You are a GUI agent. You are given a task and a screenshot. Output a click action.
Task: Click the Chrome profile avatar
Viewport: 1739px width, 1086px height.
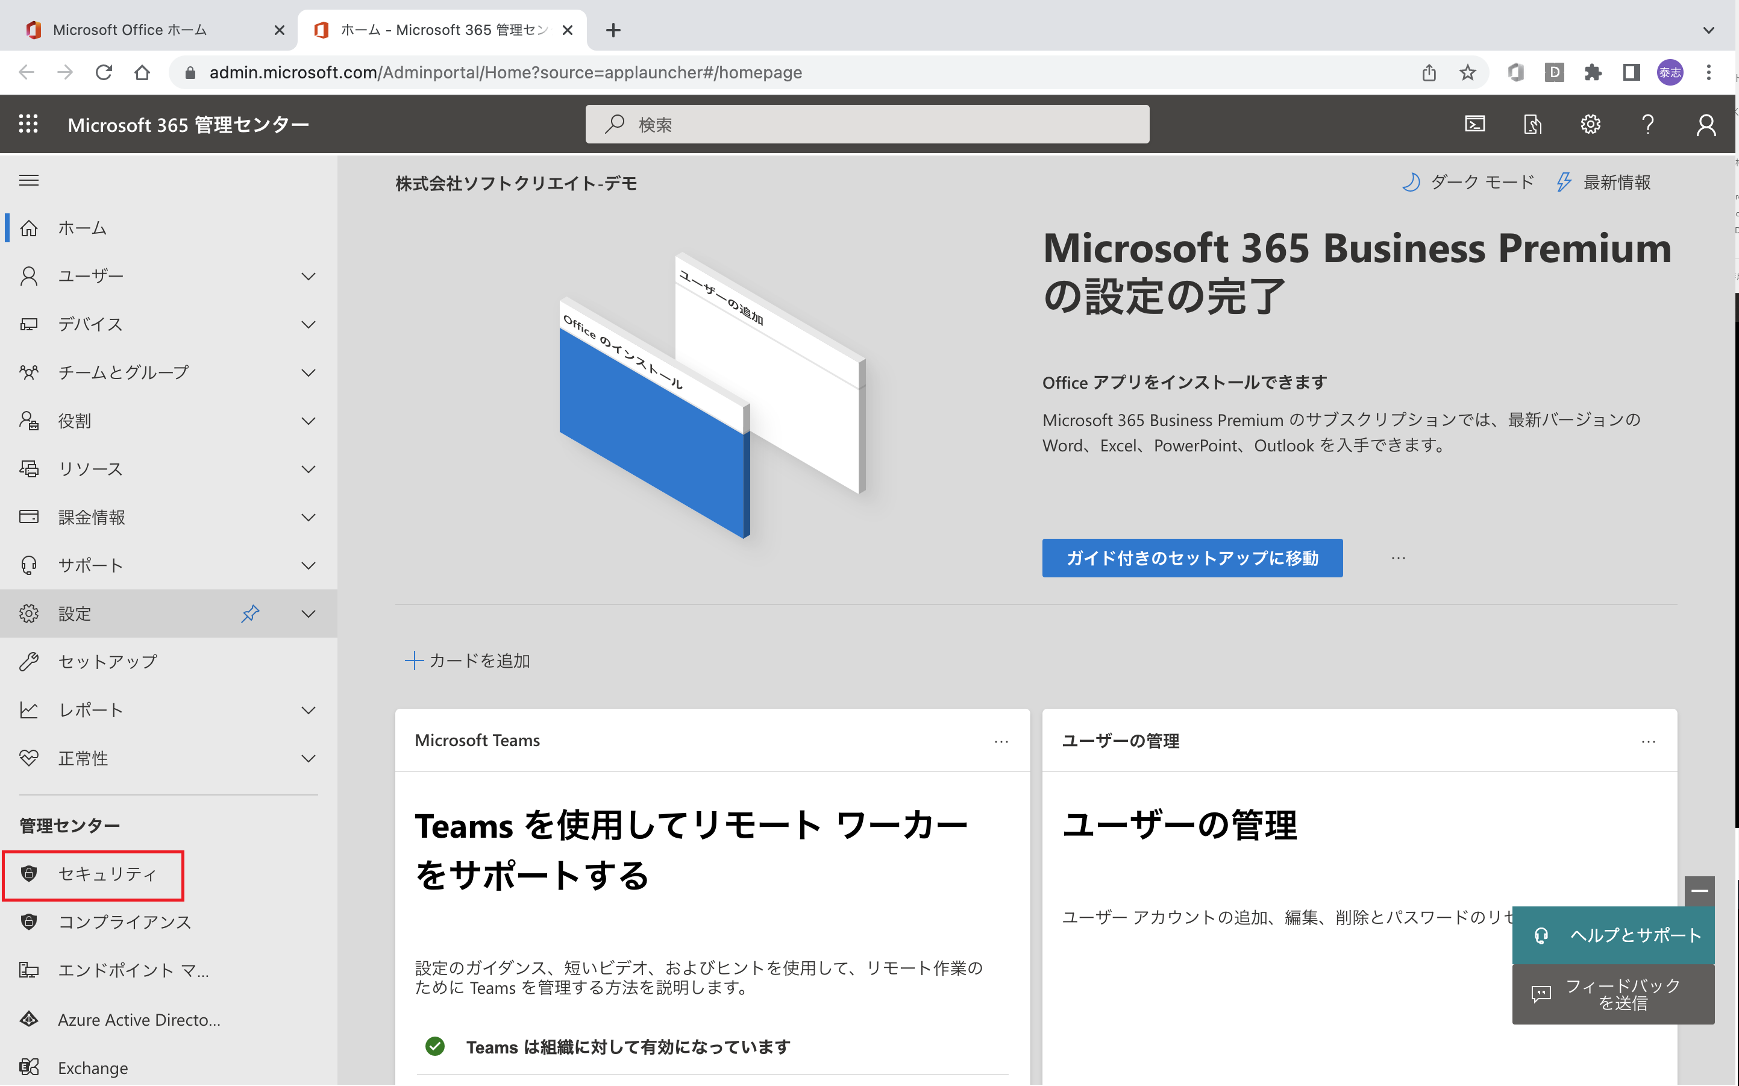point(1670,72)
